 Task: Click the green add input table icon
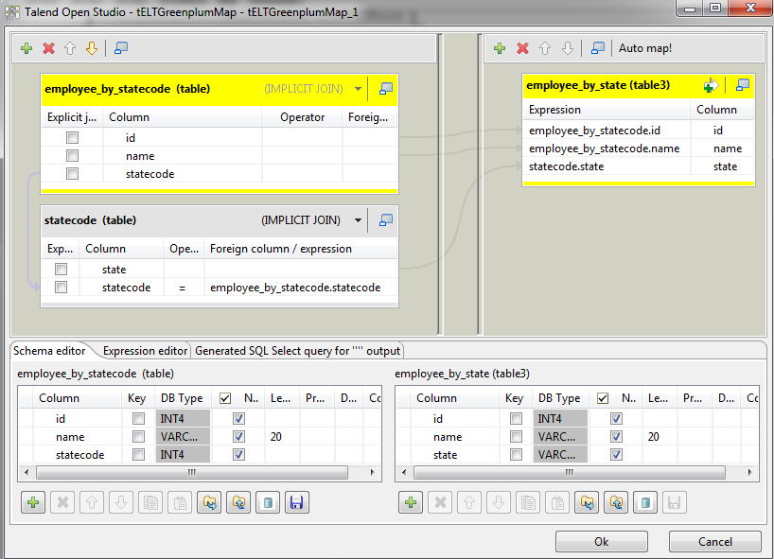(26, 48)
